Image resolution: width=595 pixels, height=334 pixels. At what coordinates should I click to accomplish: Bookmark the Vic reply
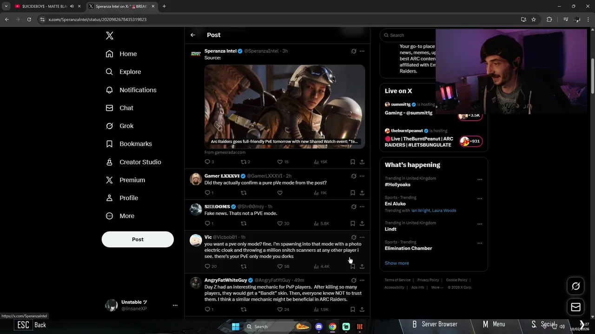click(x=352, y=266)
